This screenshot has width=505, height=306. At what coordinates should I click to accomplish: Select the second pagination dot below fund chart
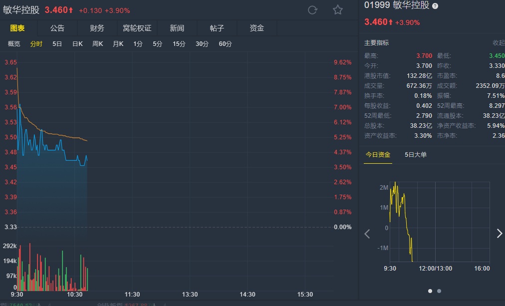tap(439, 291)
